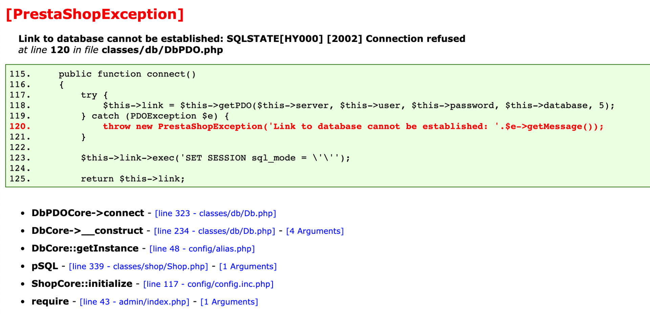Screen dimensions: 650x317
Task: Click the PrestaShopException heading
Action: click(x=95, y=14)
